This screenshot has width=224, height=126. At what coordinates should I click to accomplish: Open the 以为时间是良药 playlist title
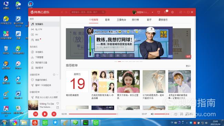(153, 97)
